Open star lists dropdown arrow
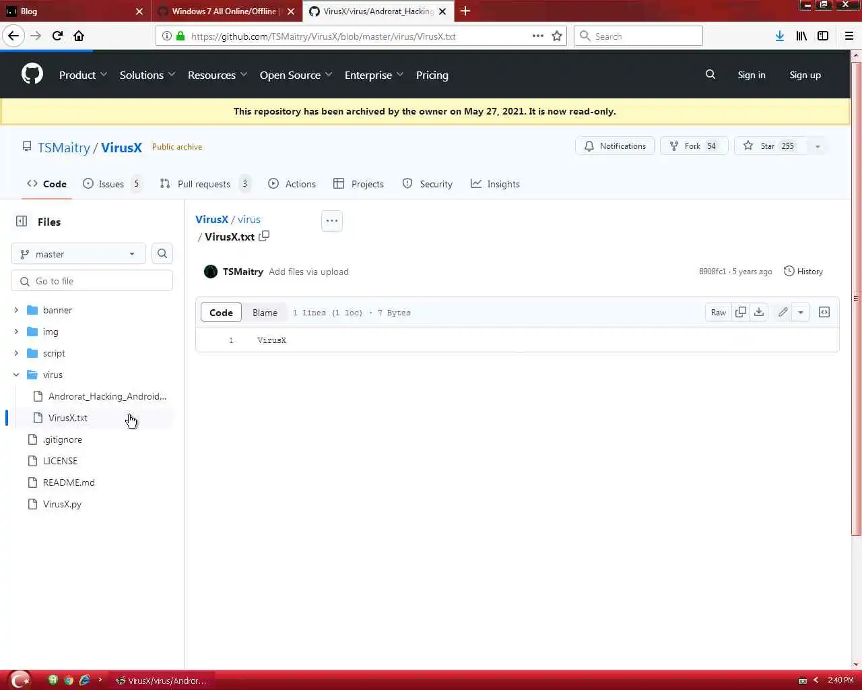 818,146
